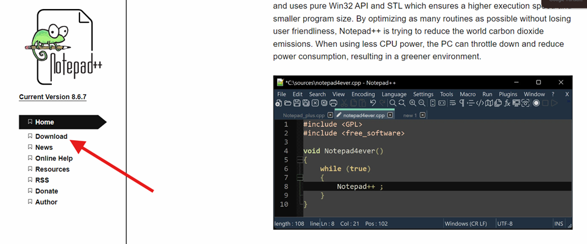Open the View menu
587x244 pixels.
[x=339, y=94]
